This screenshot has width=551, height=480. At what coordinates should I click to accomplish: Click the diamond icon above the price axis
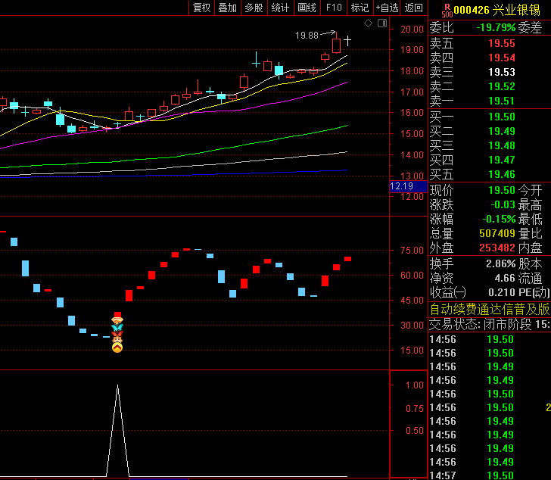pyautogui.click(x=368, y=23)
